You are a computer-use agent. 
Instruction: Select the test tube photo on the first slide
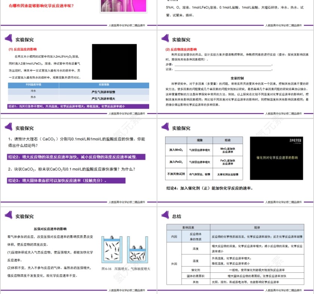click(x=123, y=6)
